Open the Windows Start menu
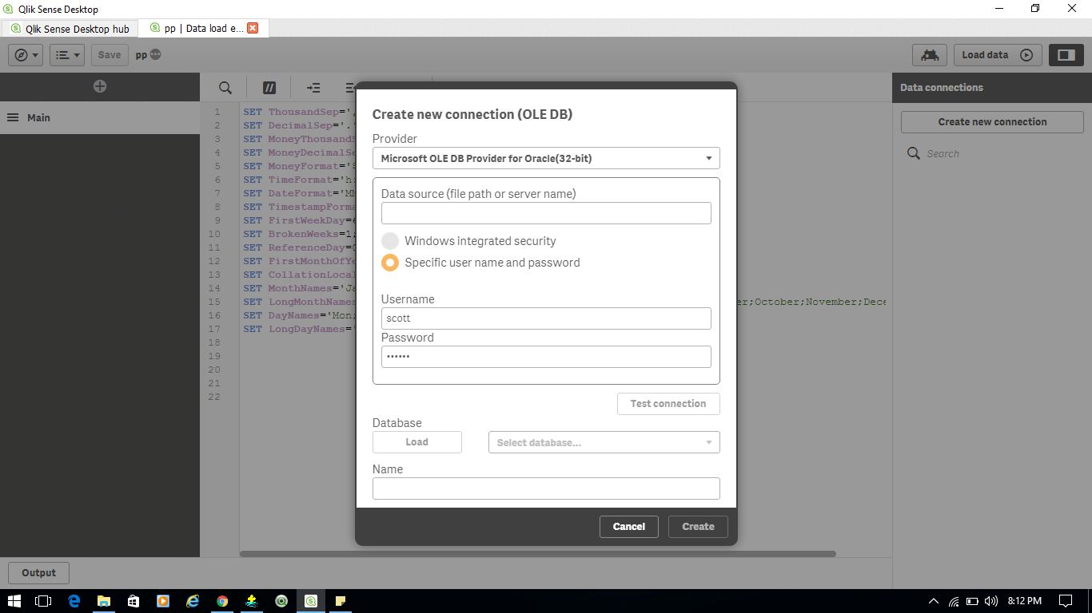This screenshot has height=613, width=1092. [x=14, y=601]
